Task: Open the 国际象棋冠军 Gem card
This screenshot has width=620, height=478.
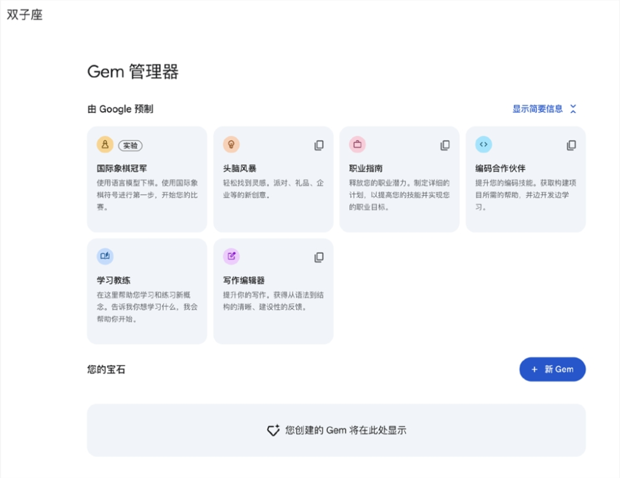Action: [x=147, y=178]
